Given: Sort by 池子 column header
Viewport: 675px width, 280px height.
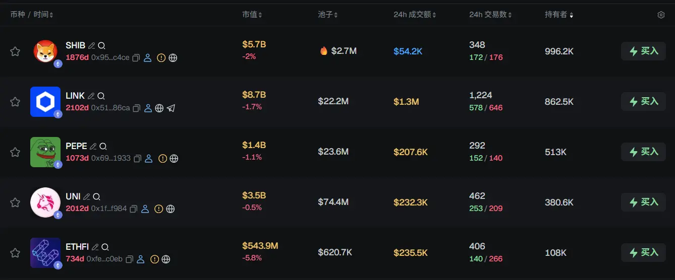Looking at the screenshot, I should tap(327, 15).
